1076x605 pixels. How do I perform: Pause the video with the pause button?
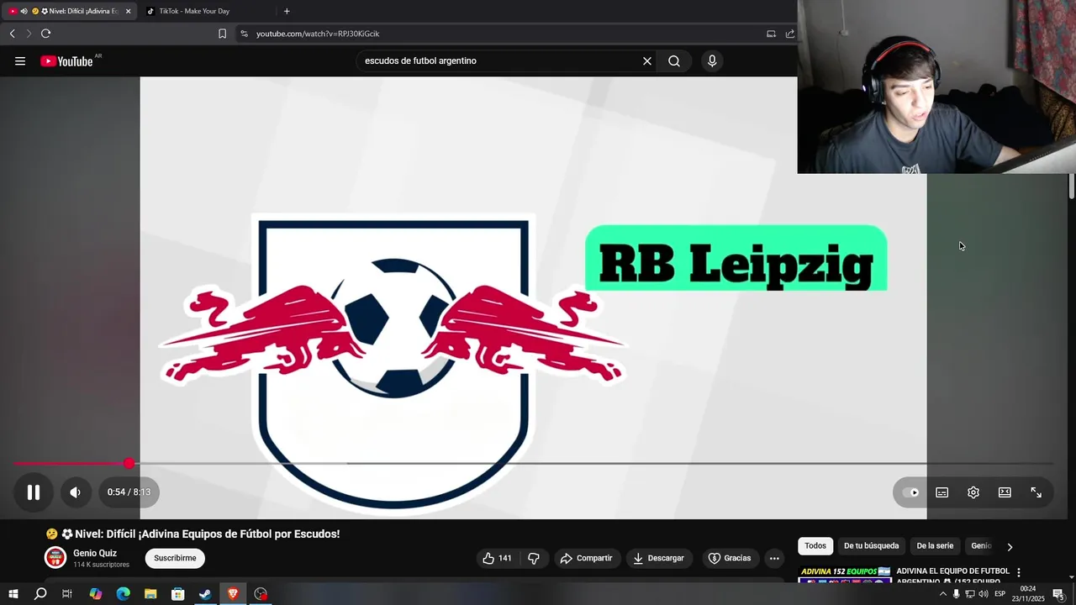(34, 492)
